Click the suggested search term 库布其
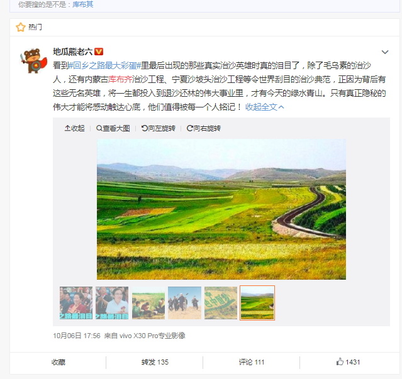The height and width of the screenshot is (379, 402). point(83,4)
